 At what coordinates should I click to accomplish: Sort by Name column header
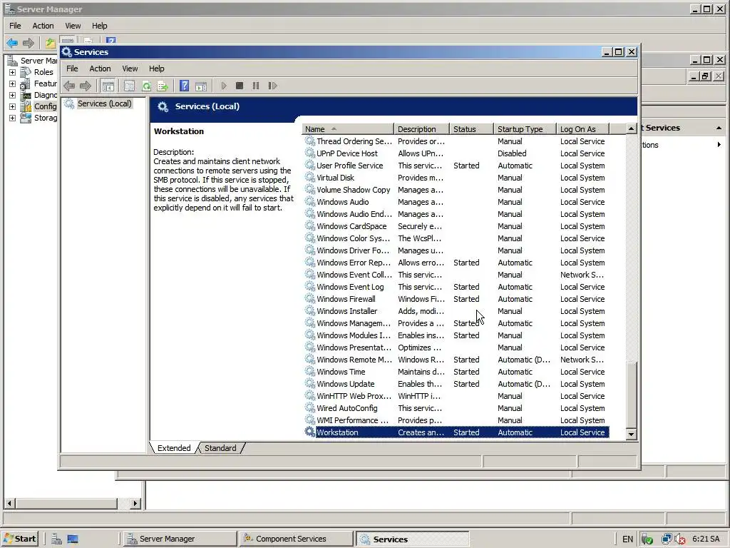tap(348, 129)
